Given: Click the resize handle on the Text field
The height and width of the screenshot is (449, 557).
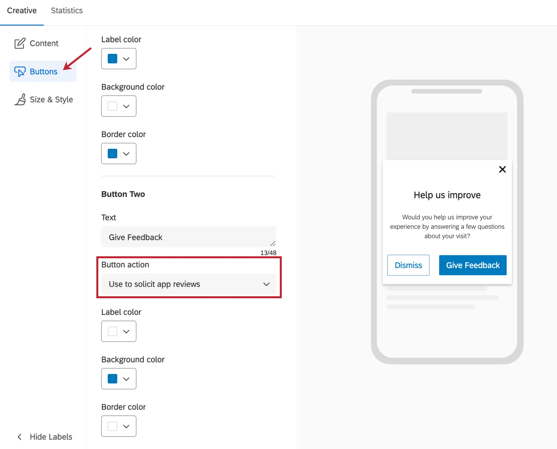Looking at the screenshot, I should click(274, 244).
